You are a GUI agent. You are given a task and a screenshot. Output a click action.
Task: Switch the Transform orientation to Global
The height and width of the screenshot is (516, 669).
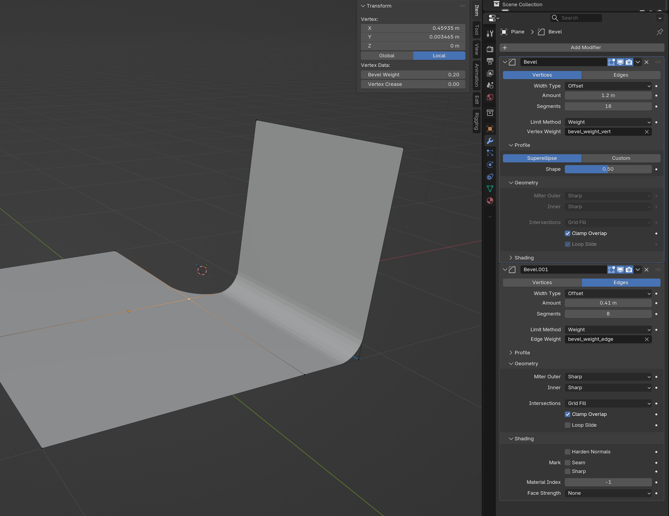pos(387,55)
